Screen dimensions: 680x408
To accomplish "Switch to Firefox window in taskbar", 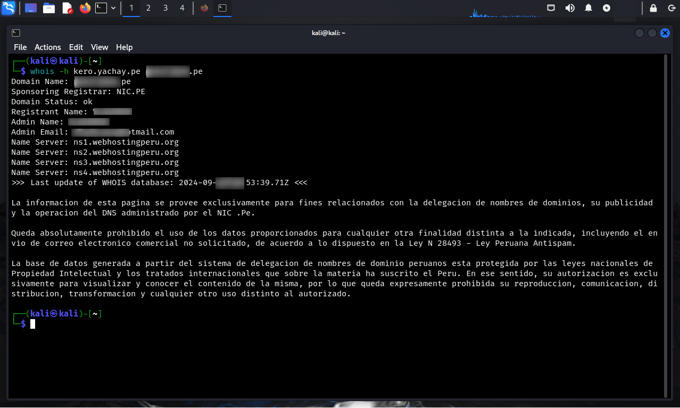I will pos(204,8).
